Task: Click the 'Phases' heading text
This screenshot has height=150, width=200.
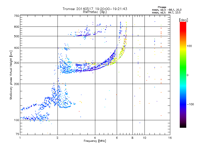Action: tap(162, 7)
